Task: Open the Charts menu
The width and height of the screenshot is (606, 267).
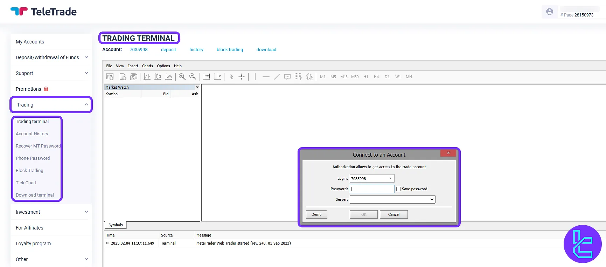Action: tap(147, 66)
